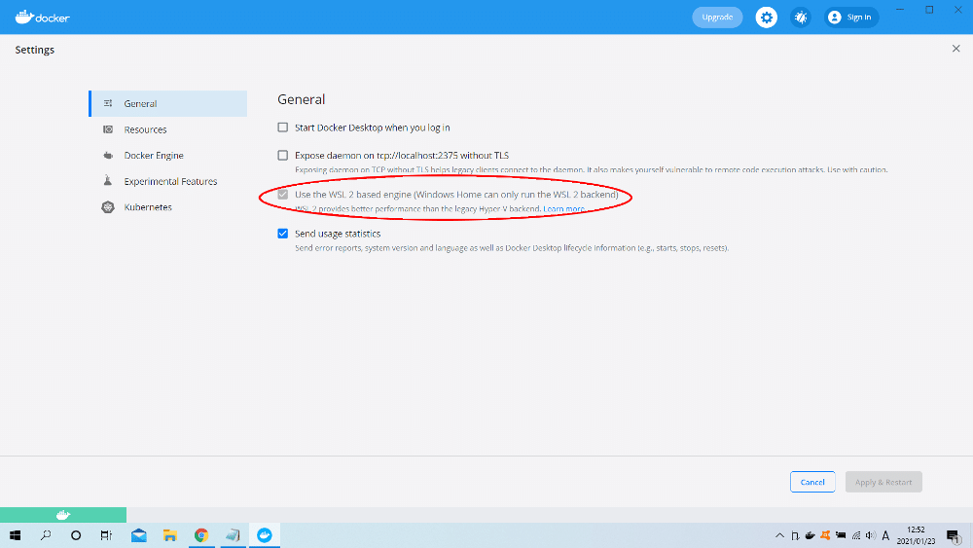Enable Expose daemon on tcp://localhost:2375
This screenshot has width=973, height=548.
tap(283, 155)
